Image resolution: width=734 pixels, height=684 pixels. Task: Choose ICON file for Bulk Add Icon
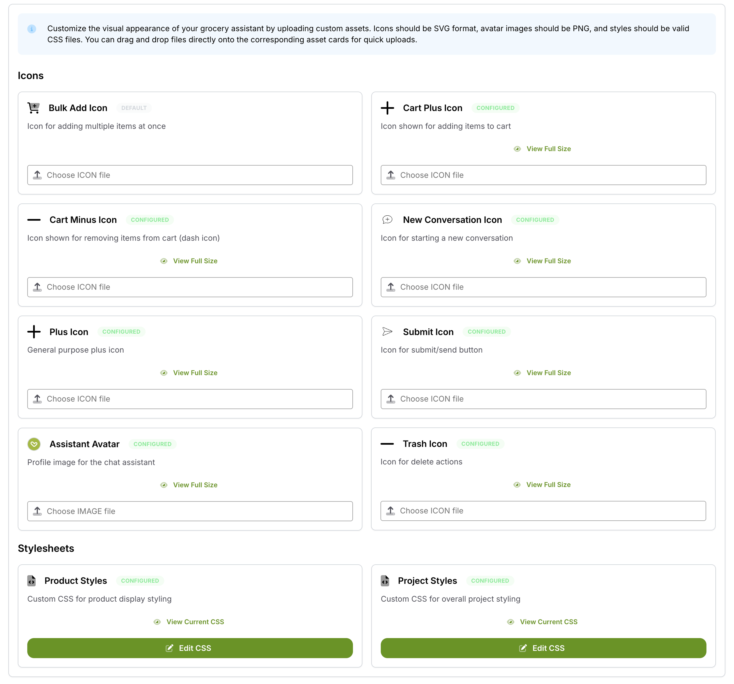(x=190, y=175)
